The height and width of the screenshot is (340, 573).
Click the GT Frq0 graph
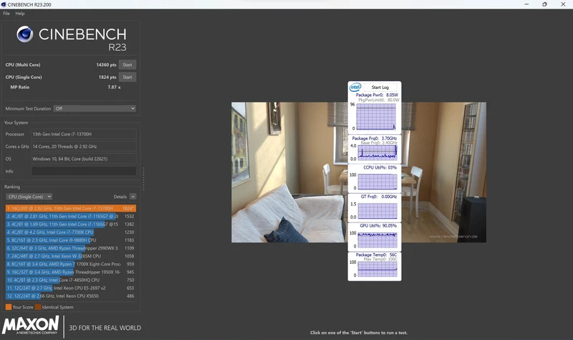click(377, 211)
